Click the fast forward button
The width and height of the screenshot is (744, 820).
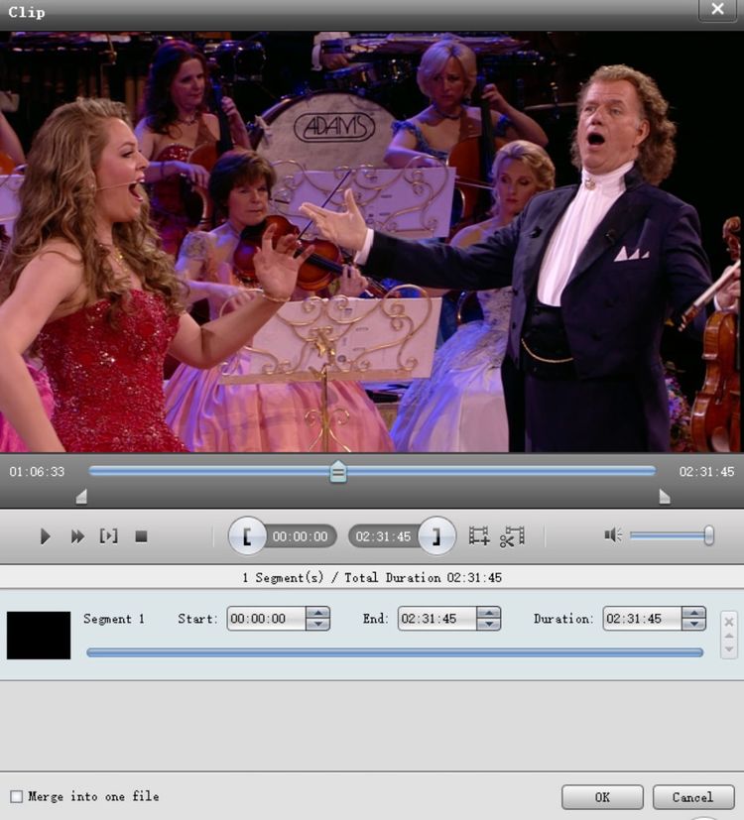click(x=77, y=536)
